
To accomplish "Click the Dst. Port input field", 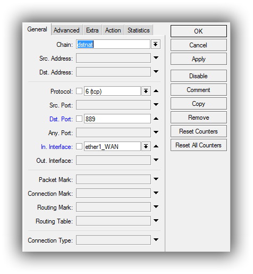I will (x=117, y=119).
